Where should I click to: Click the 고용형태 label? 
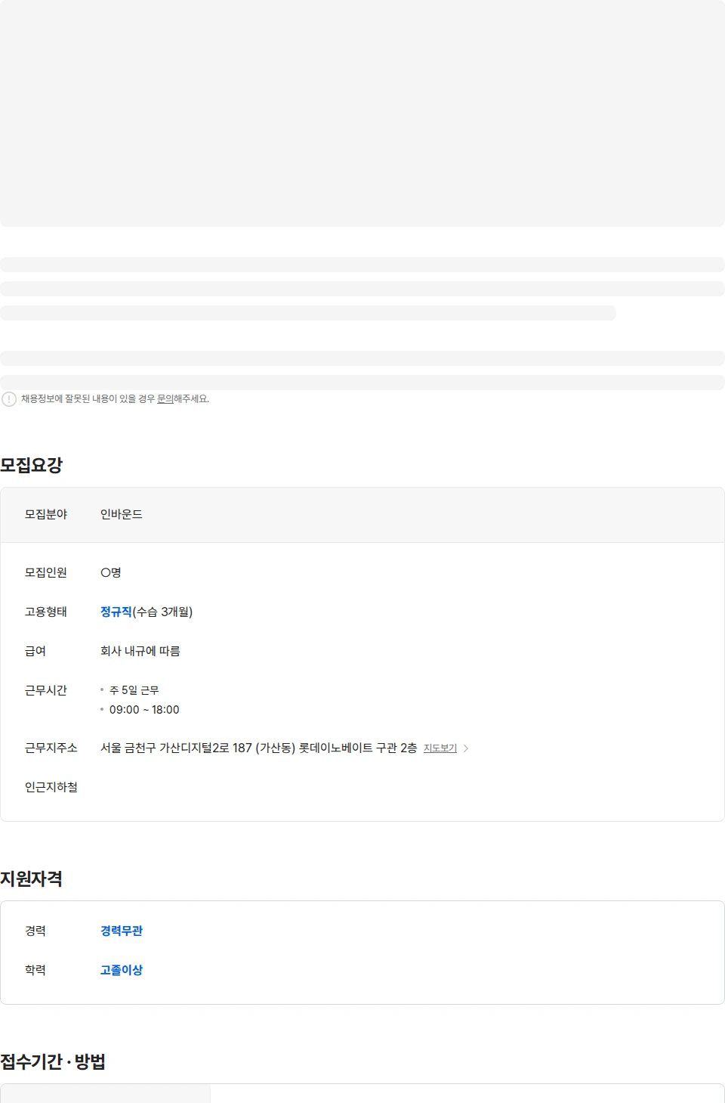(46, 612)
